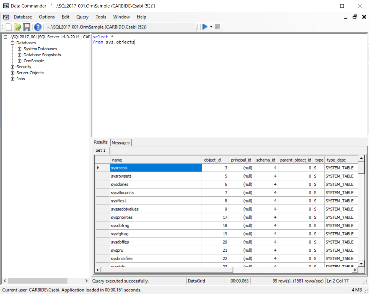
Task: Select the sysclones name cell
Action: 156,184
